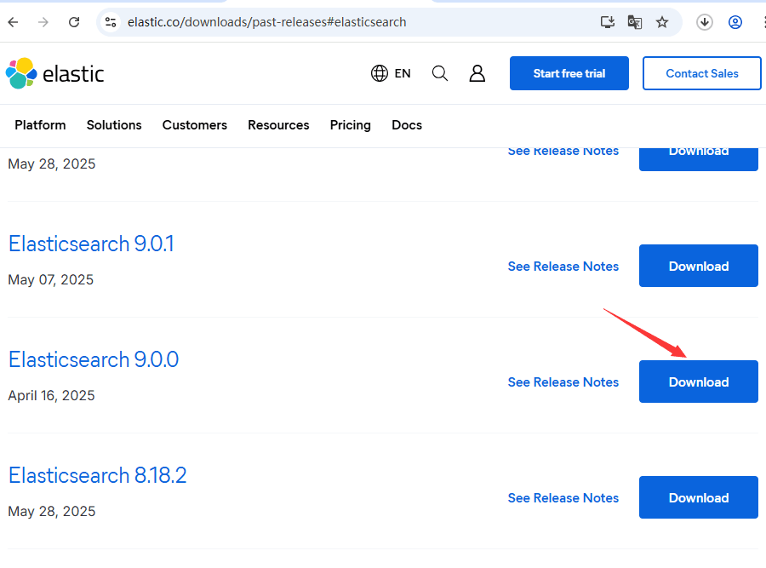Open the Pricing menu item
Screen dimensions: 766x568
coord(351,125)
